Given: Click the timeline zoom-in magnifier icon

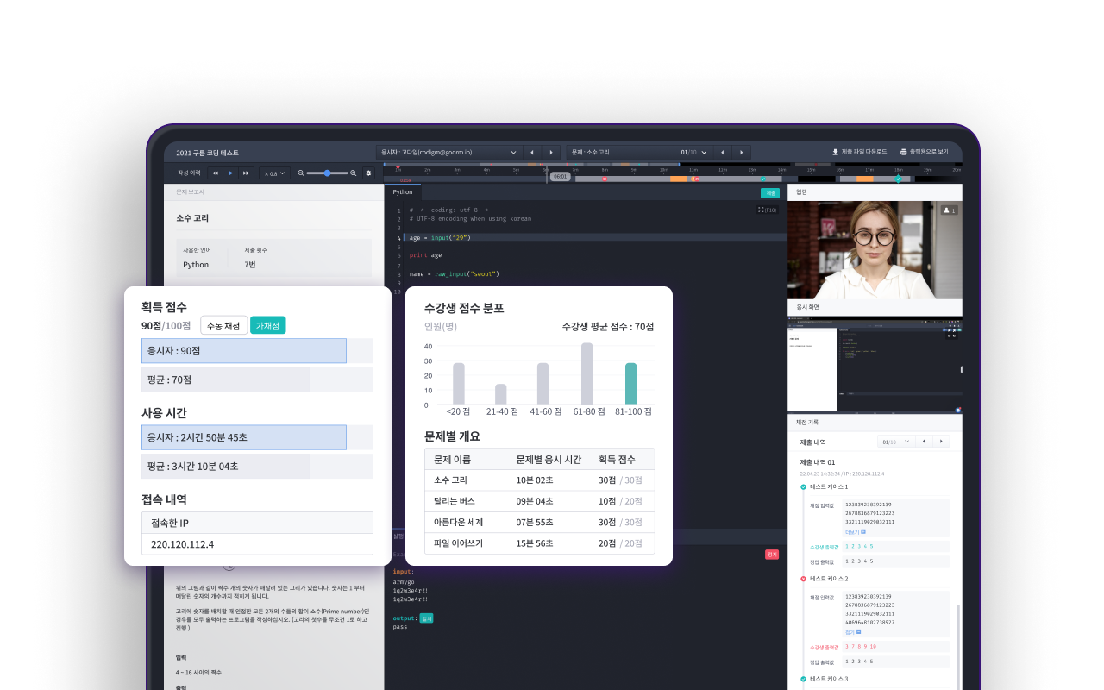Looking at the screenshot, I should [x=354, y=173].
